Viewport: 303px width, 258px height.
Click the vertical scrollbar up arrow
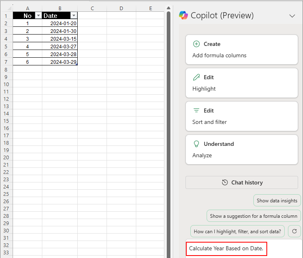(168, 8)
